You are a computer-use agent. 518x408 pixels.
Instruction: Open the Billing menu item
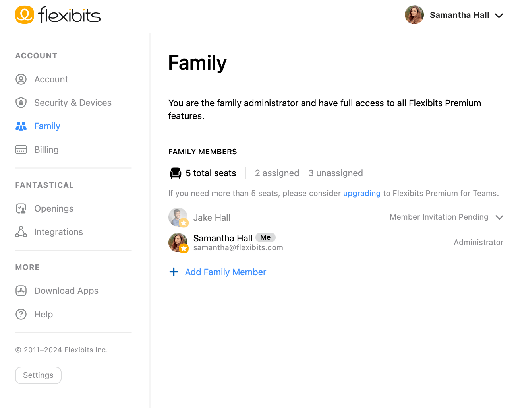tap(46, 150)
